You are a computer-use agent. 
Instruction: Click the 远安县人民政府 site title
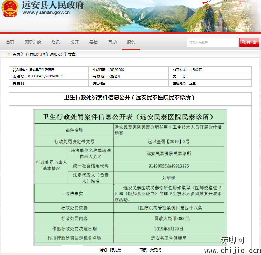click(x=53, y=5)
